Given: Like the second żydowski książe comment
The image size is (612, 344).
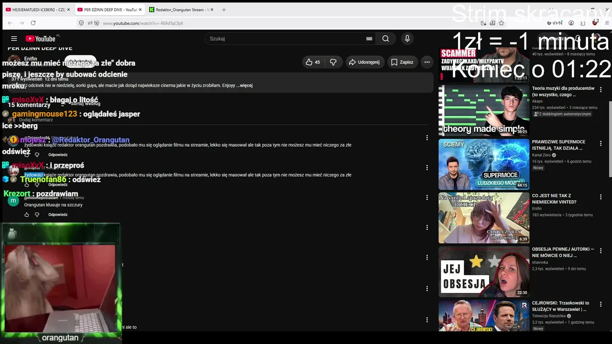Looking at the screenshot, I should tap(27, 185).
